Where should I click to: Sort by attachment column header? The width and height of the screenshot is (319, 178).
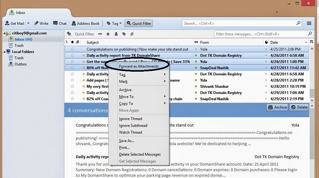[x=78, y=42]
